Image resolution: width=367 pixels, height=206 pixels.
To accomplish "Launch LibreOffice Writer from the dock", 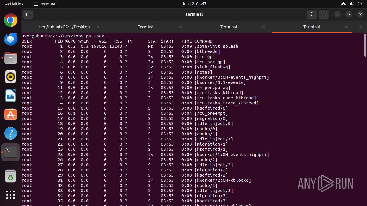I will tap(11, 96).
